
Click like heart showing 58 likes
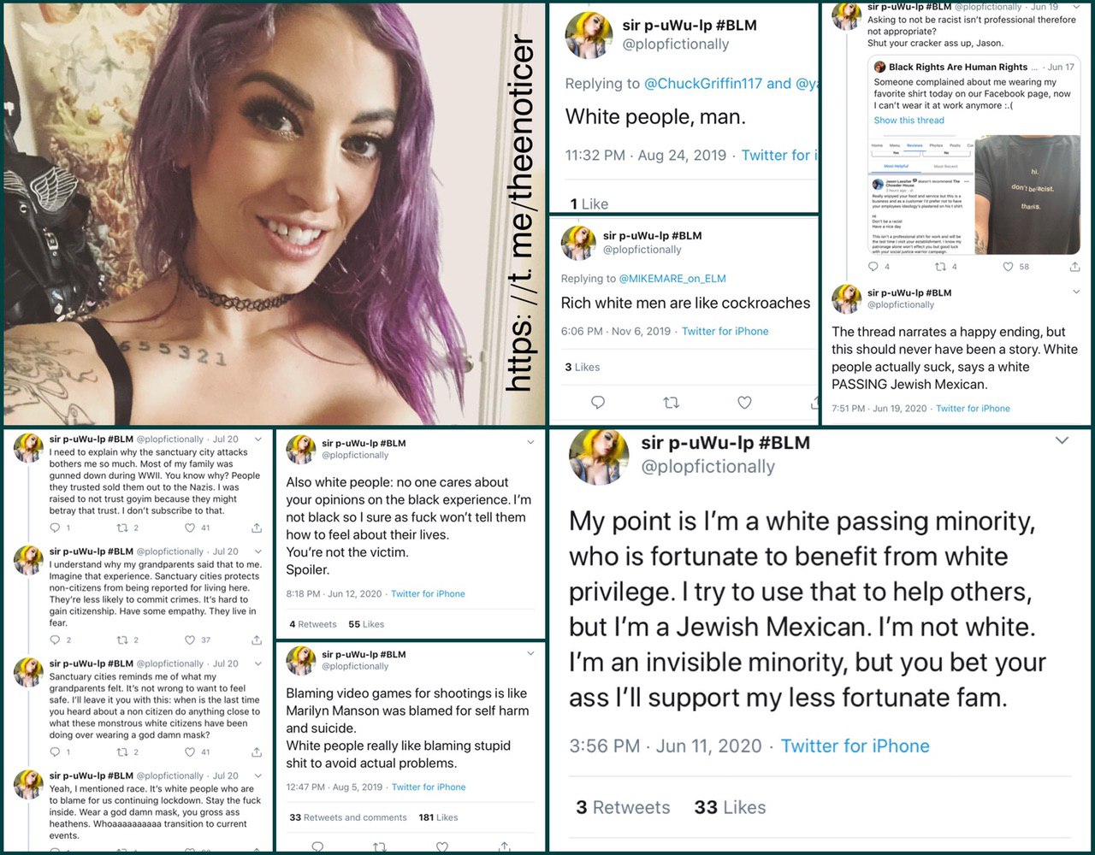[1009, 267]
